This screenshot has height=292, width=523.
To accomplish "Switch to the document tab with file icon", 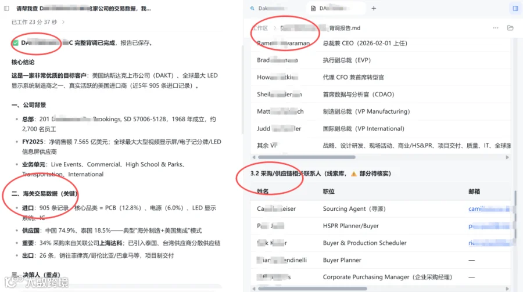I will pos(335,8).
